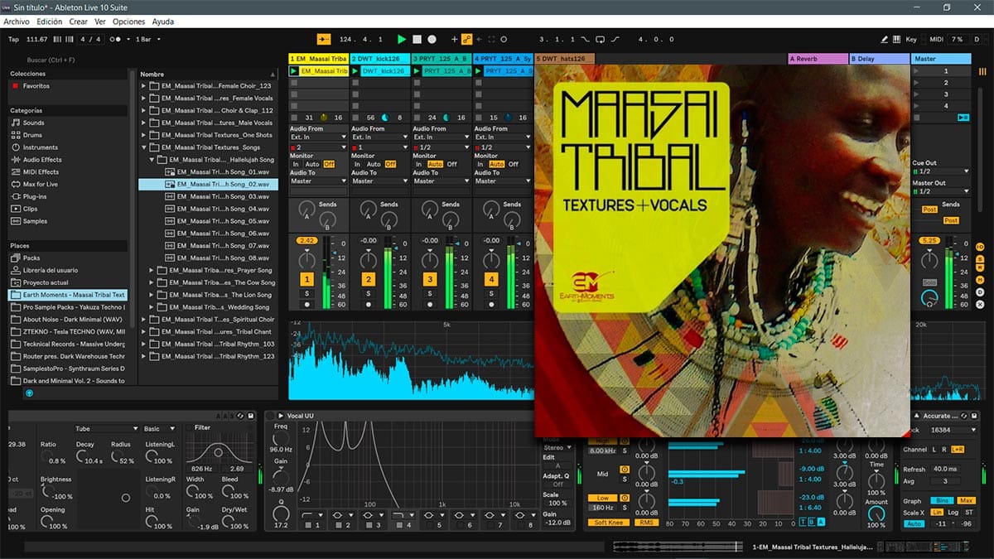Open the Cue Out dropdown

pyautogui.click(x=941, y=171)
